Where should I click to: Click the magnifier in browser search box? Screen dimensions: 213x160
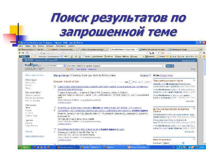(200, 53)
